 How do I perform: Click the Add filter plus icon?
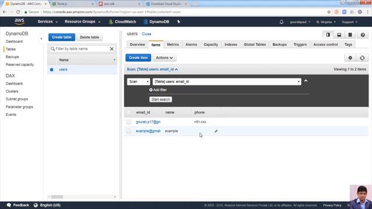[x=151, y=90]
